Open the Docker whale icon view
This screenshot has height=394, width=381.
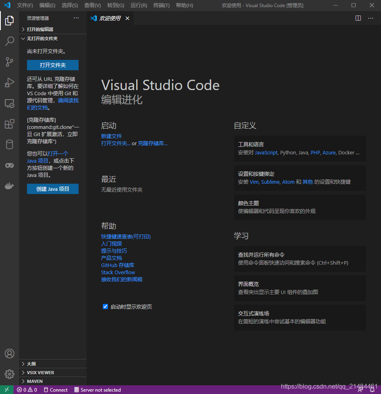(x=10, y=186)
